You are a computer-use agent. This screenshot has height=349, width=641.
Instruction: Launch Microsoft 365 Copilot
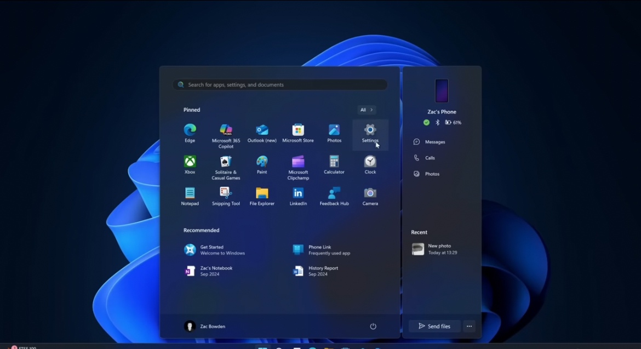click(x=226, y=136)
